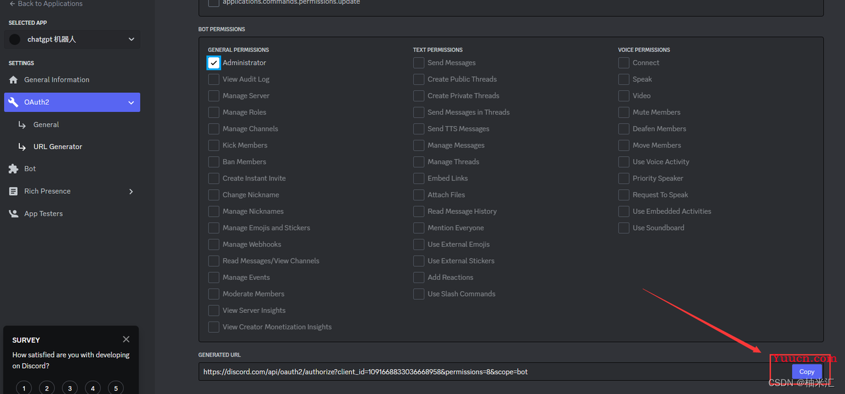Tick Manage Events checkbox

pos(214,277)
